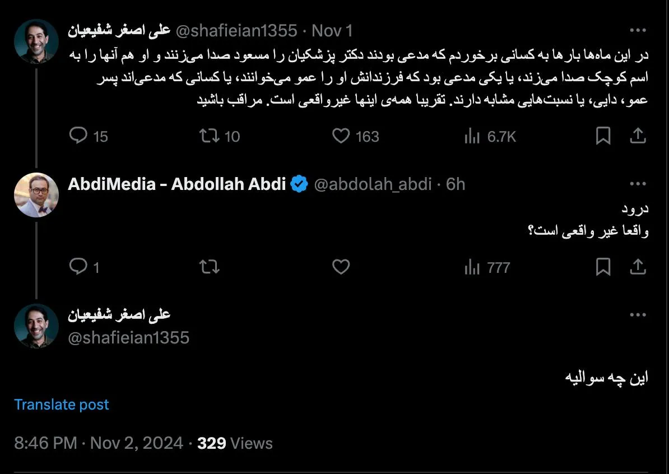This screenshot has width=669, height=474.
Task: Open the profile picture of shafieian1355
Action: pyautogui.click(x=36, y=41)
